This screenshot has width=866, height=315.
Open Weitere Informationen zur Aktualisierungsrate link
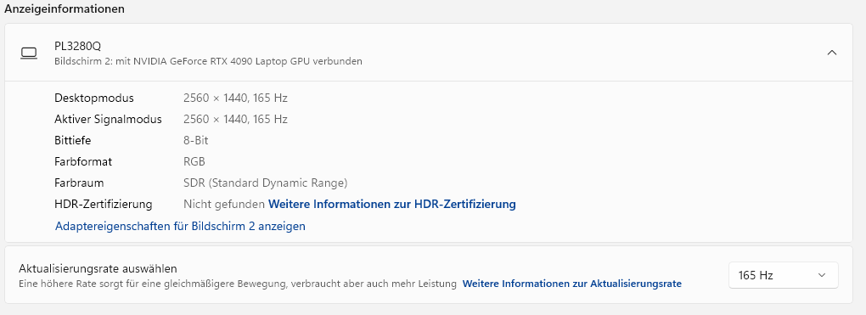click(572, 284)
